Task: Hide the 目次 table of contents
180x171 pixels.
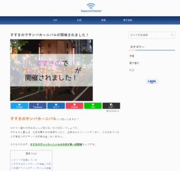Action: coord(34,154)
